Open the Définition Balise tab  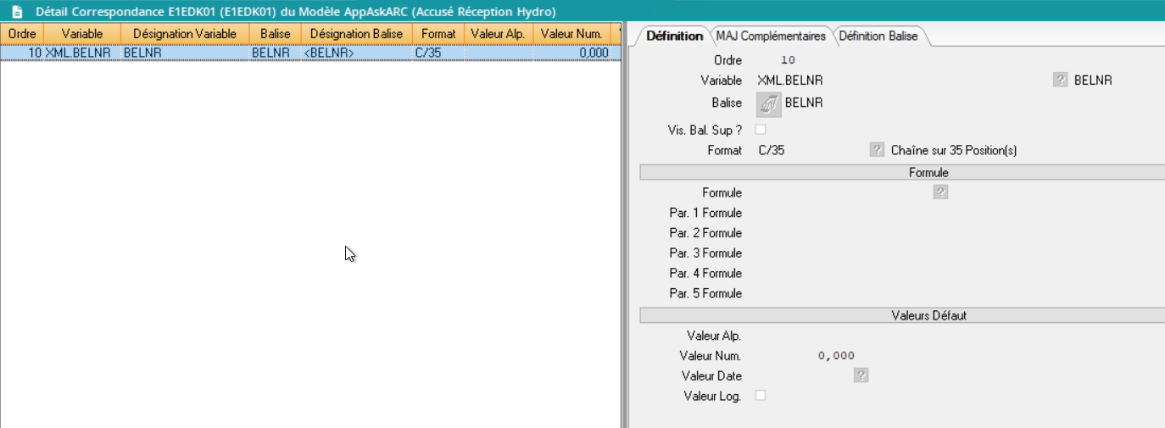point(878,36)
